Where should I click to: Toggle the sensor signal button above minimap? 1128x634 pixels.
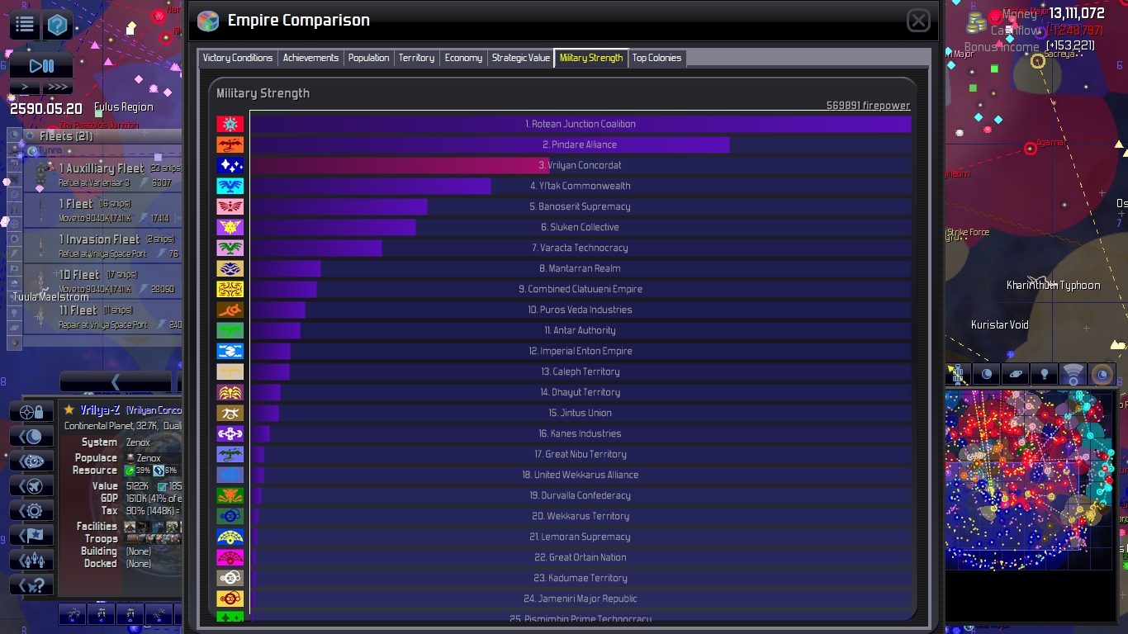point(1073,374)
